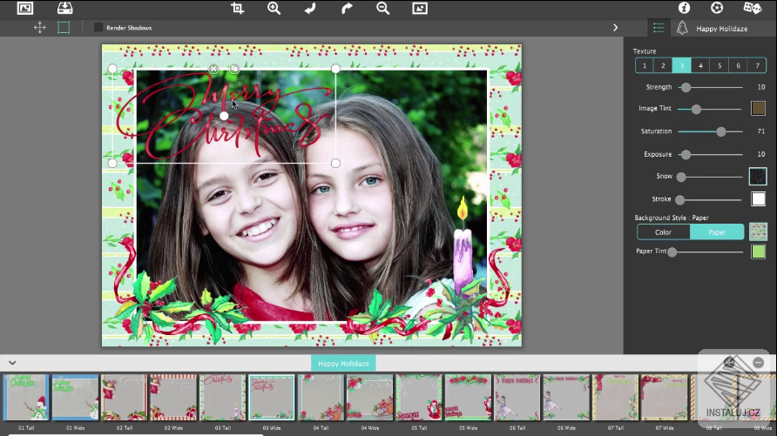Click the open image icon
This screenshot has height=436, width=777.
(x=25, y=8)
